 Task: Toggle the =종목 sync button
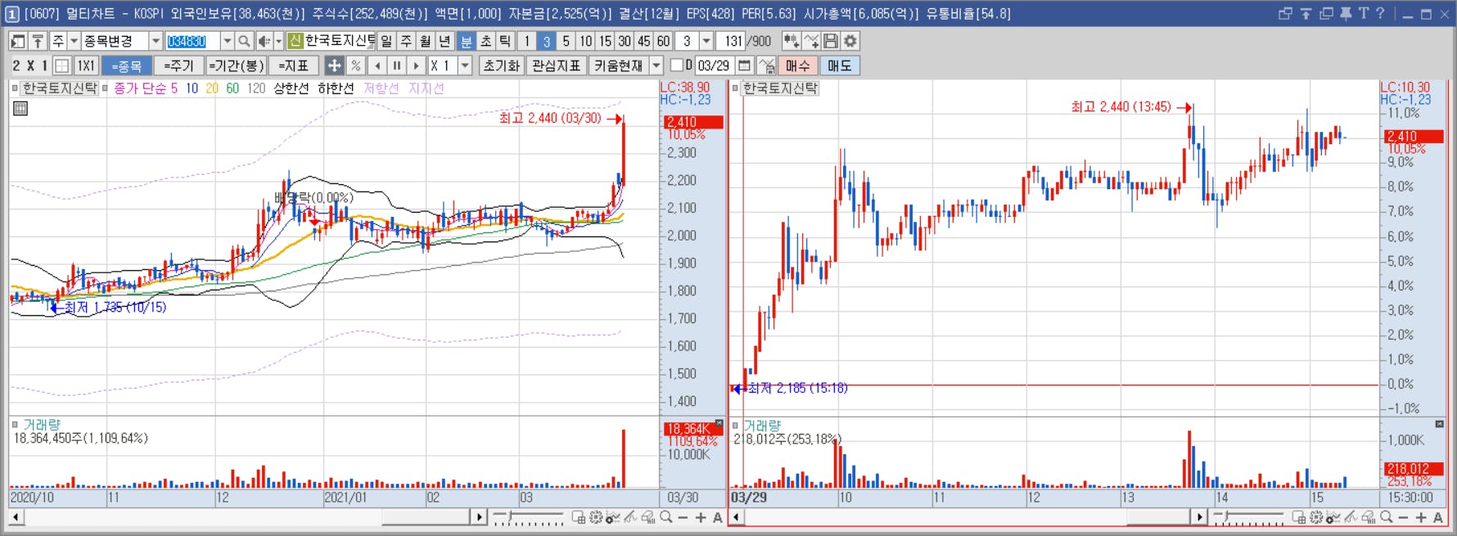[x=127, y=65]
